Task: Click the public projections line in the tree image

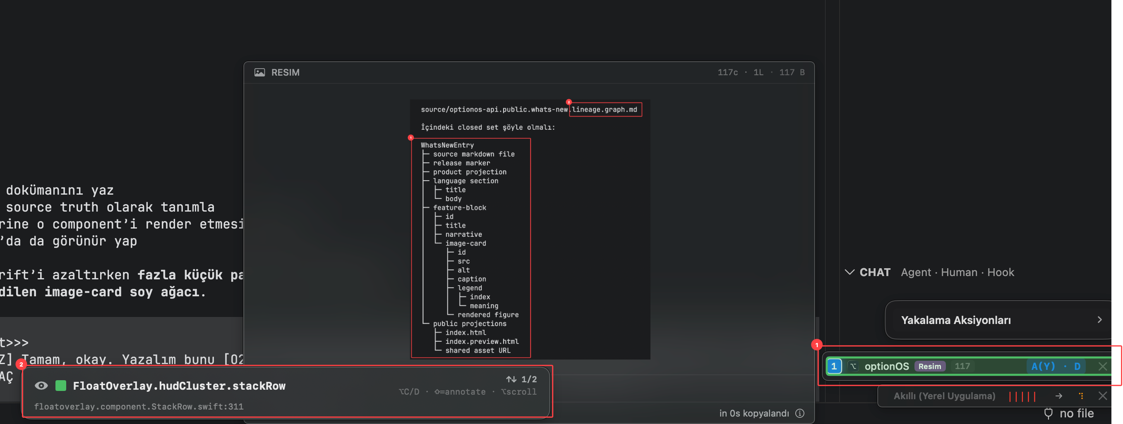Action: (470, 324)
